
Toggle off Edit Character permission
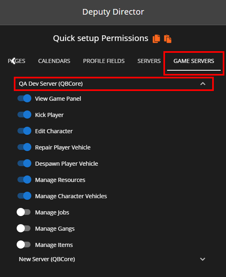coord(24,131)
